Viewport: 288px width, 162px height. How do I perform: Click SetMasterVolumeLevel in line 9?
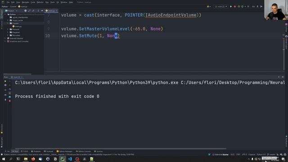pyautogui.click(x=104, y=29)
